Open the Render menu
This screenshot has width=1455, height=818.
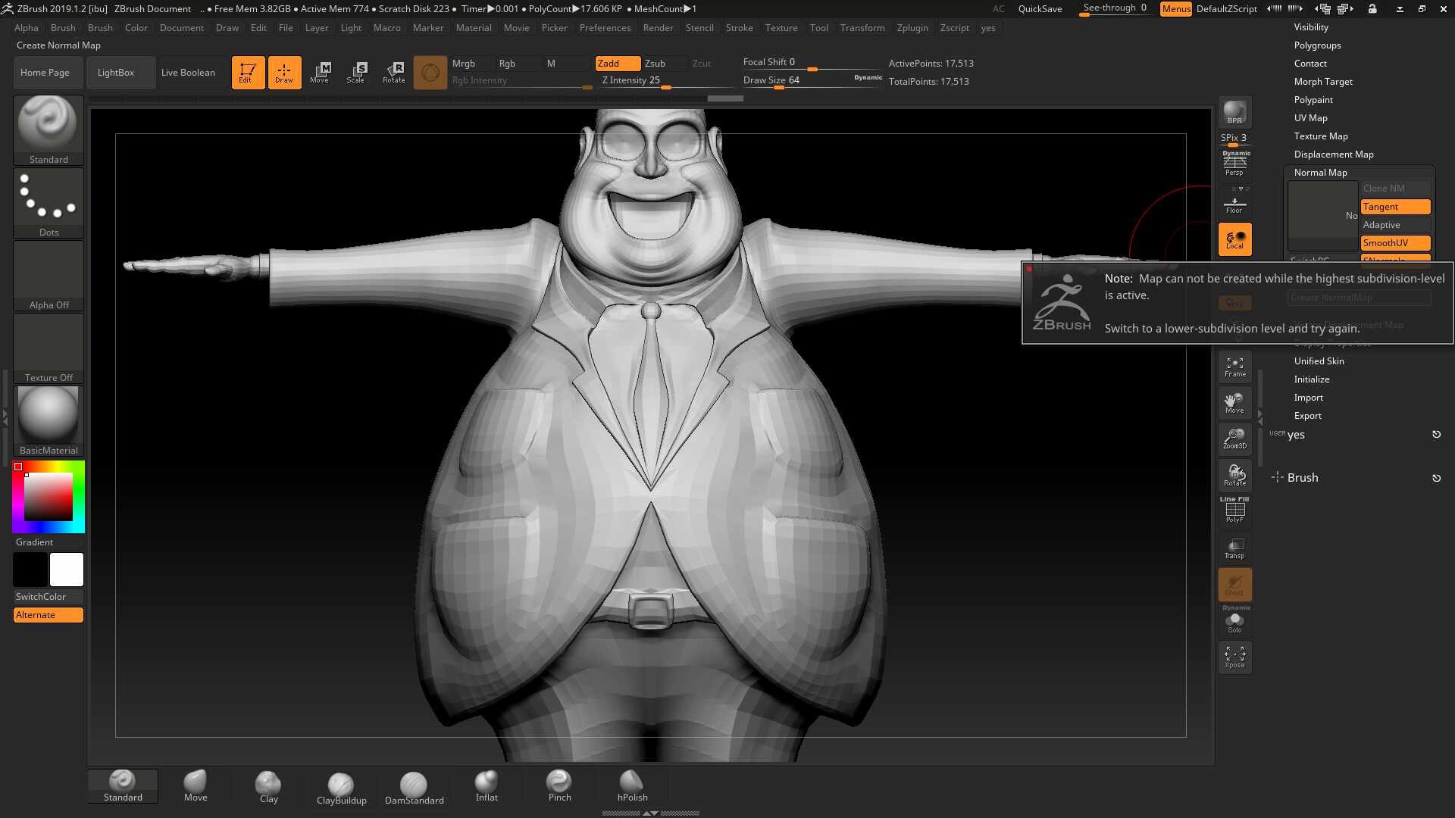pyautogui.click(x=658, y=28)
